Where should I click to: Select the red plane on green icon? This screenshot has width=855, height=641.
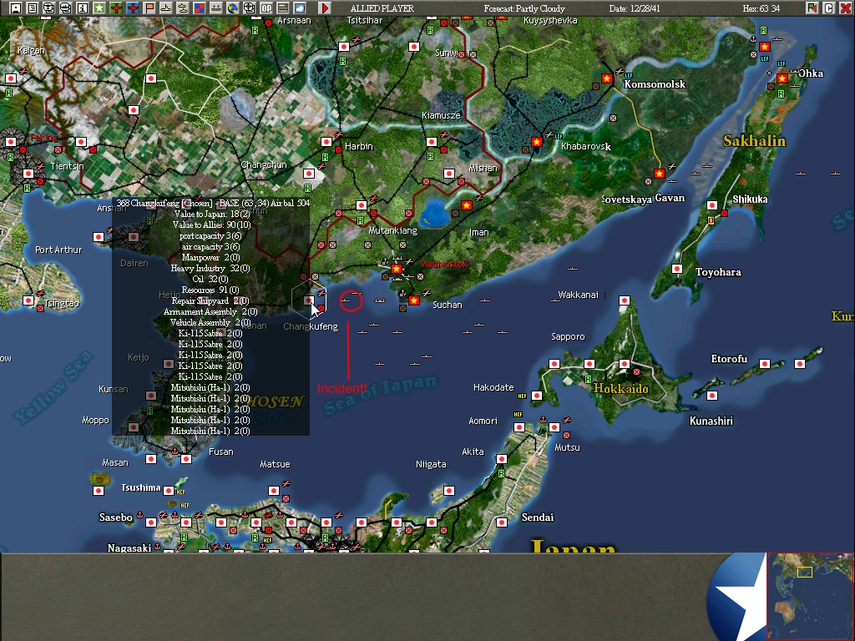(115, 8)
